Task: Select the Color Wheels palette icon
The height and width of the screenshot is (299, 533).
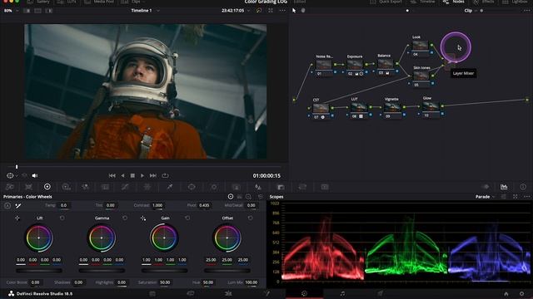Action: pyautogui.click(x=47, y=187)
